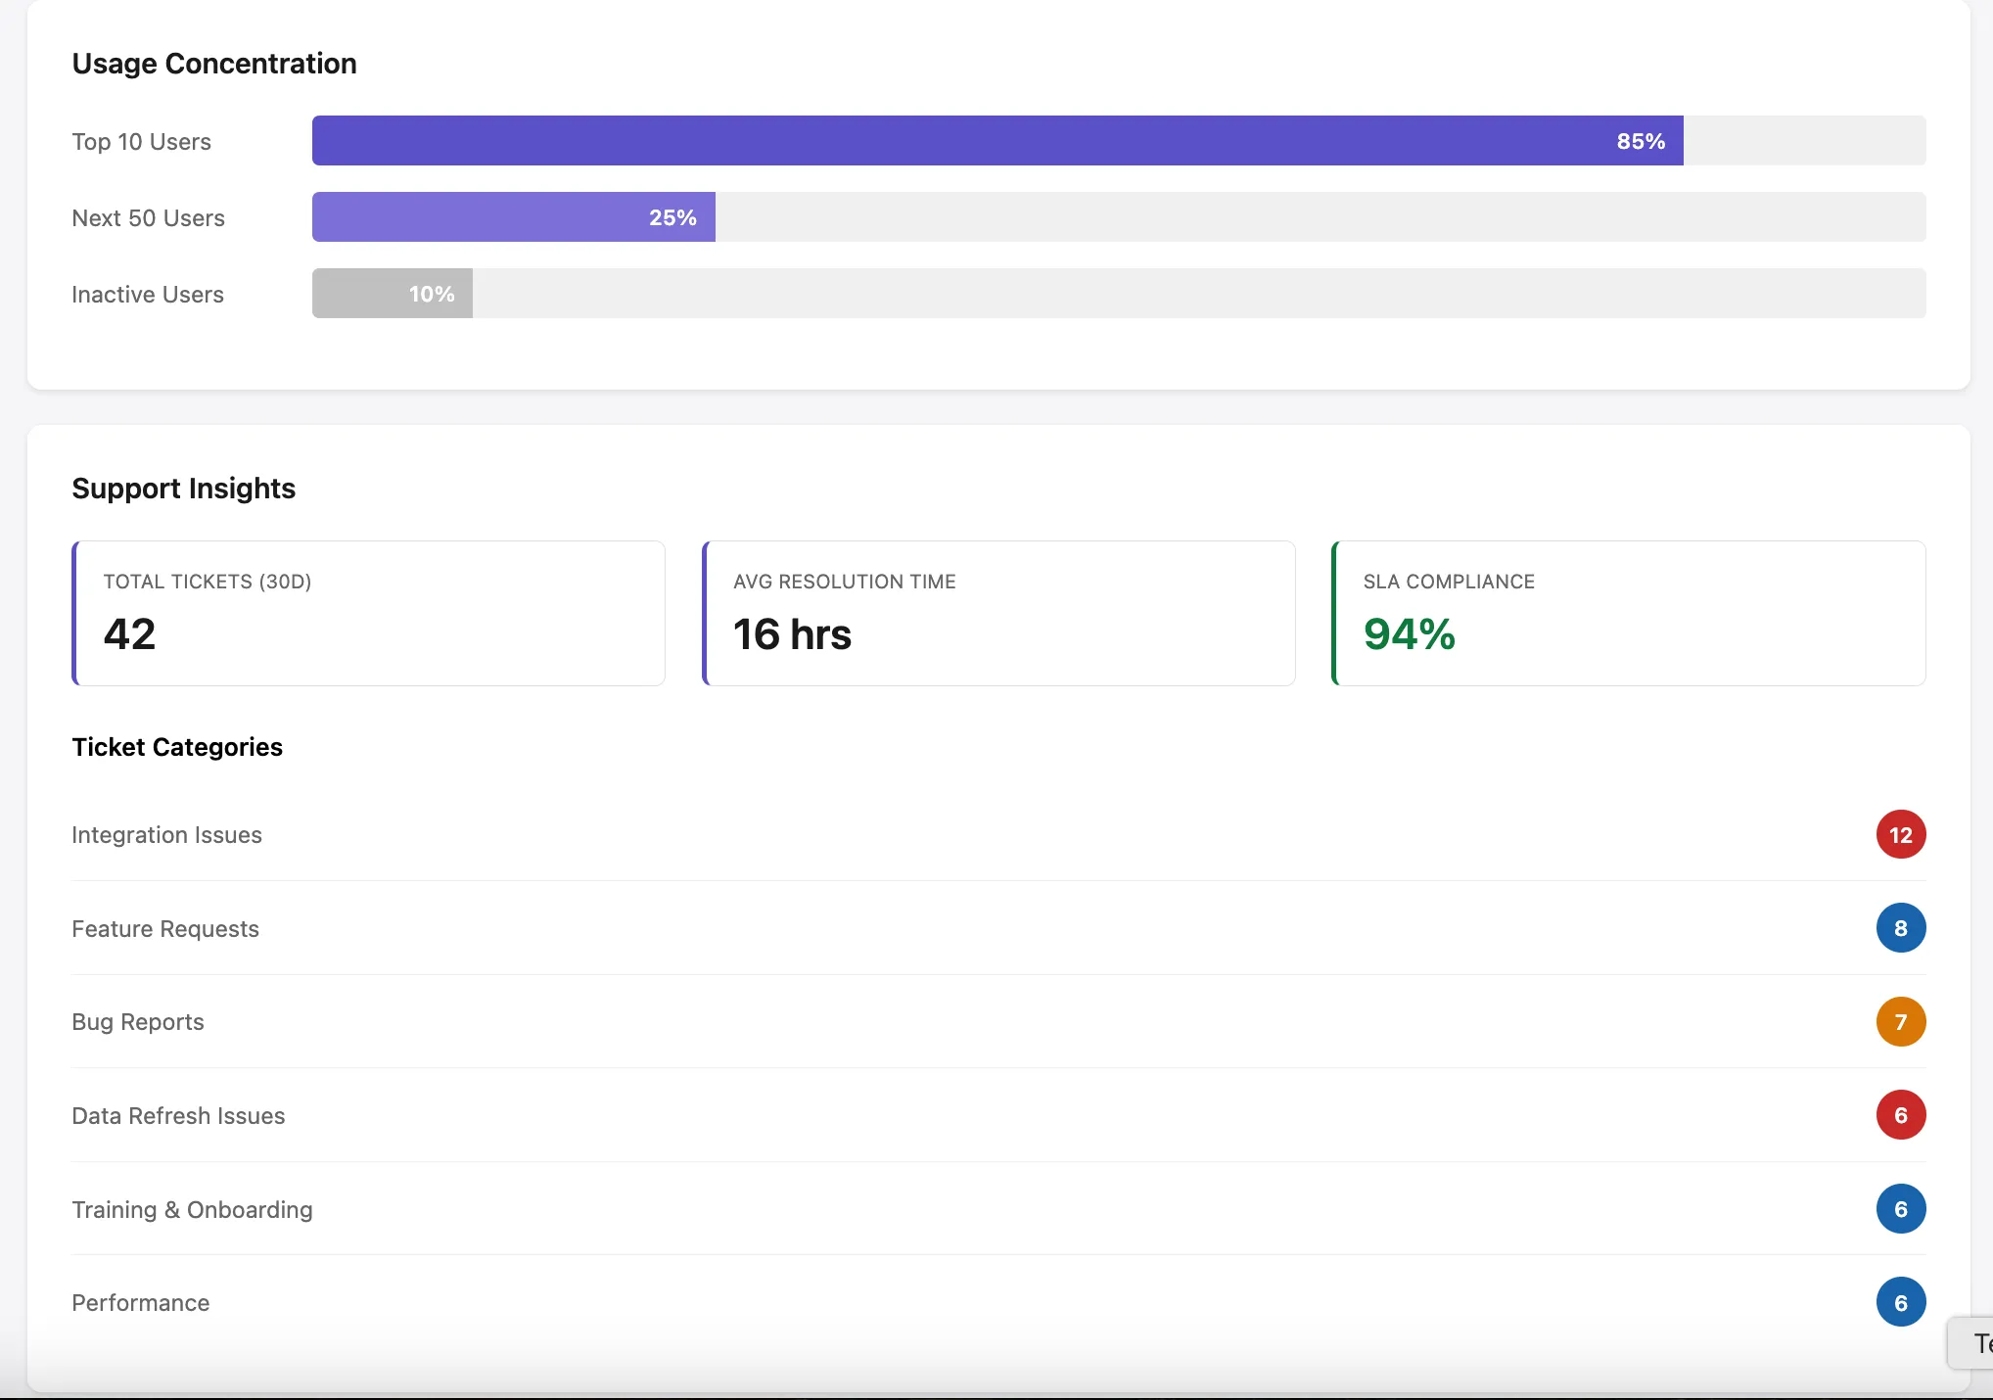The width and height of the screenshot is (1993, 1400).
Task: Open the Avg Resolution Time card
Action: pyautogui.click(x=998, y=614)
